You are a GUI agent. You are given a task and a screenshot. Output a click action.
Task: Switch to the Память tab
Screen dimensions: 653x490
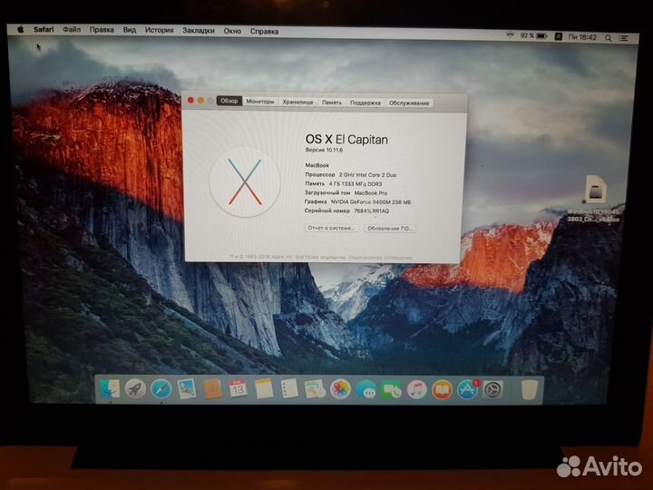tap(332, 103)
